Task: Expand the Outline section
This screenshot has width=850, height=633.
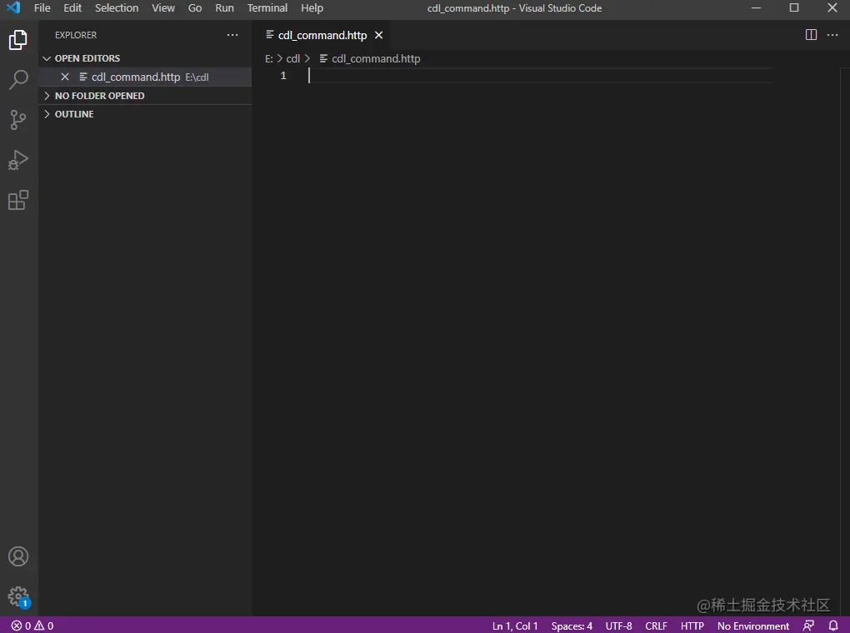Action: (145, 114)
